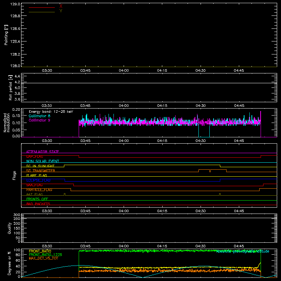
Task: Click the "Roll period [s]" axis title
Action: click(11, 87)
